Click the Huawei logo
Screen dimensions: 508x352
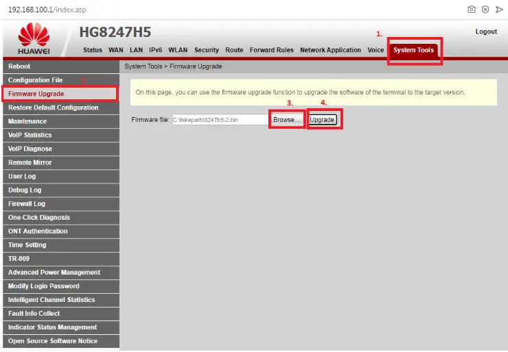pos(34,38)
